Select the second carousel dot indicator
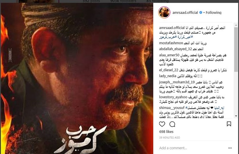 tap(78, 150)
